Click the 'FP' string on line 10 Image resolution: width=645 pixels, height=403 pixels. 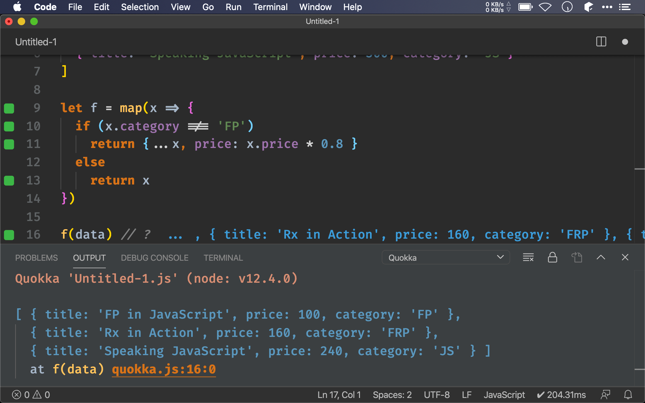click(x=232, y=126)
